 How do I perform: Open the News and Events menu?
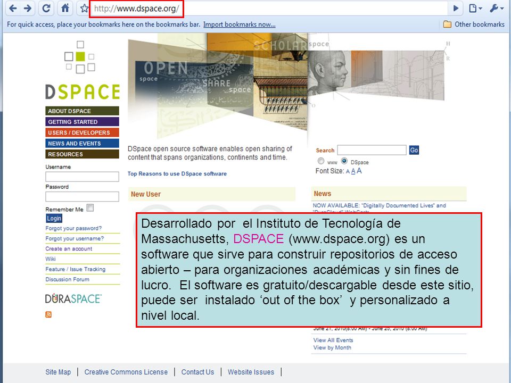(82, 143)
